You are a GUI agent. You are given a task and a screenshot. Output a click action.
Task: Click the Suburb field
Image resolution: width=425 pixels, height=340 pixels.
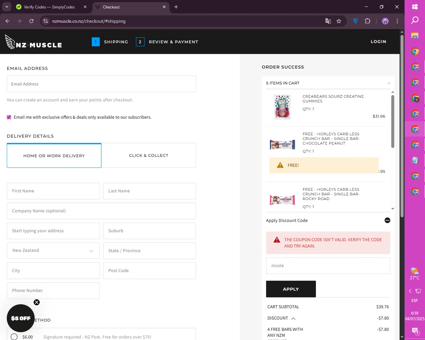[x=150, y=231]
